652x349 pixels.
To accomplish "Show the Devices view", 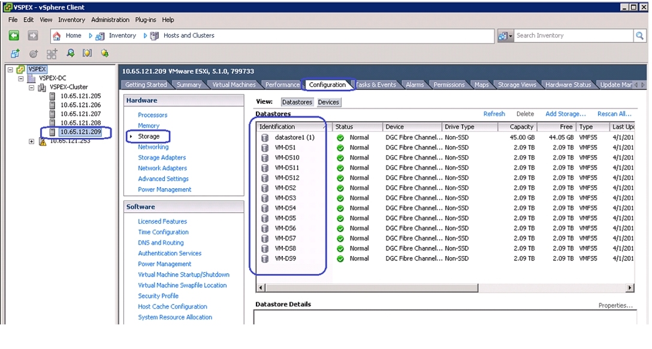I will click(328, 102).
